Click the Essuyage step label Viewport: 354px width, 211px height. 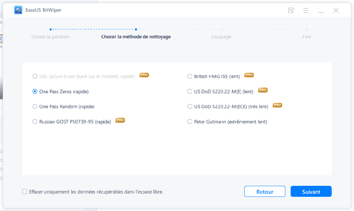click(x=221, y=37)
